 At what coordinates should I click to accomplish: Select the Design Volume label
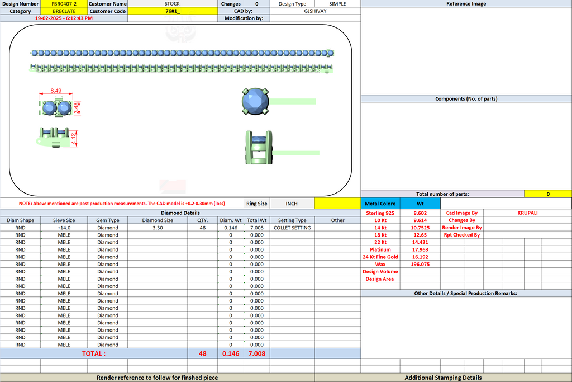380,271
